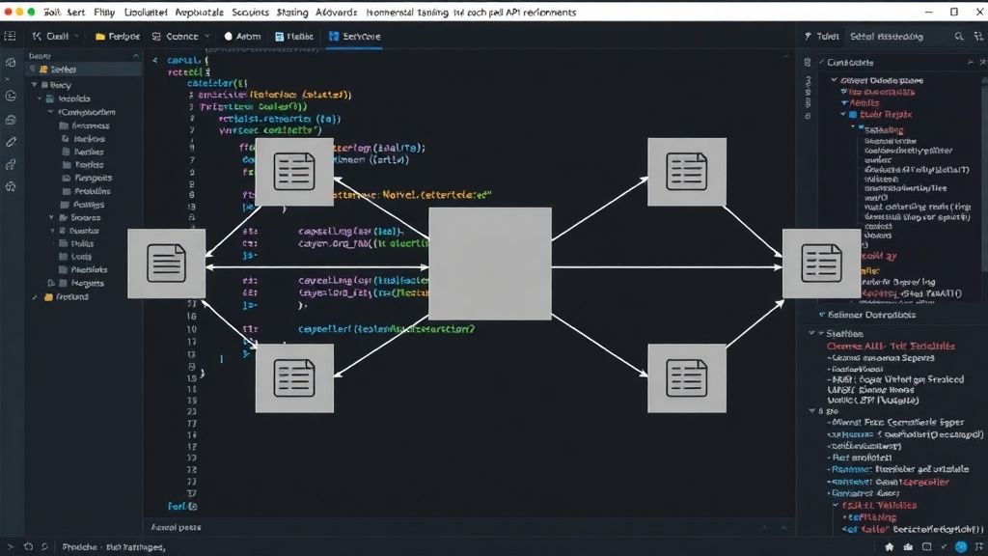
Task: Select the last status bar icon after blue circle
Action: [979, 547]
